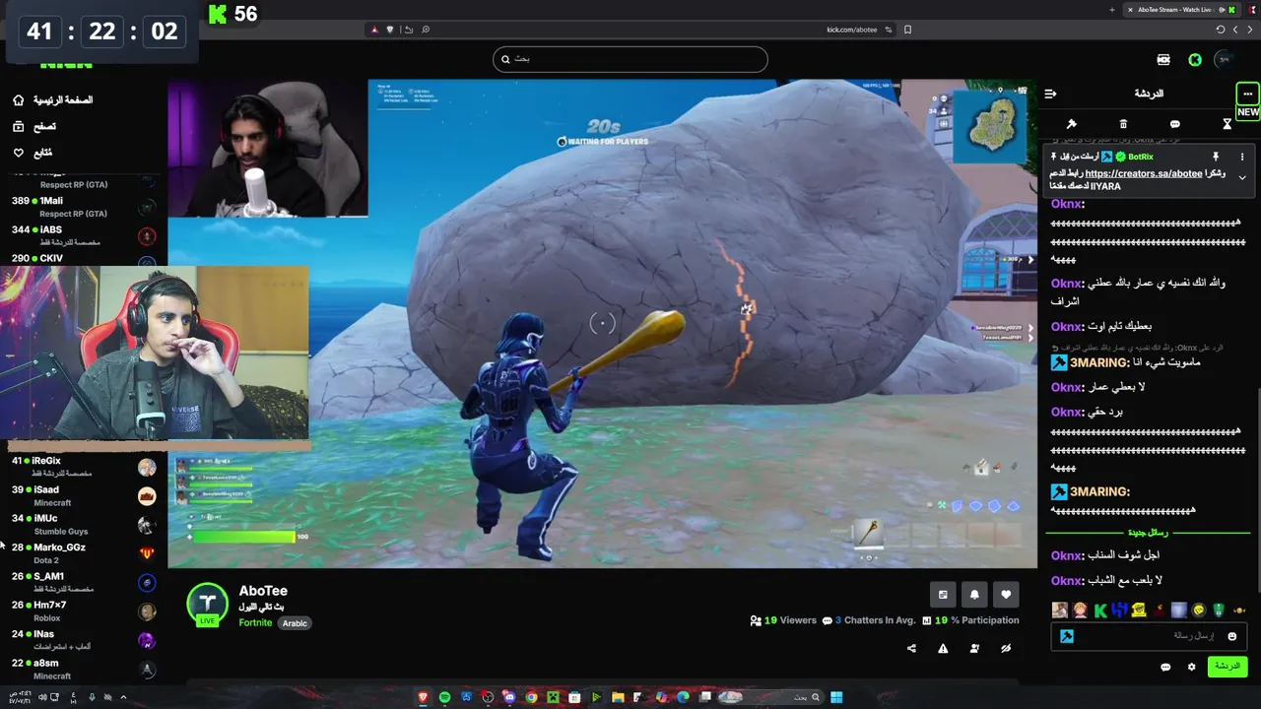Viewport: 1261px width, 709px height.
Task: Unpin the BotRix pinned message
Action: click(1216, 157)
